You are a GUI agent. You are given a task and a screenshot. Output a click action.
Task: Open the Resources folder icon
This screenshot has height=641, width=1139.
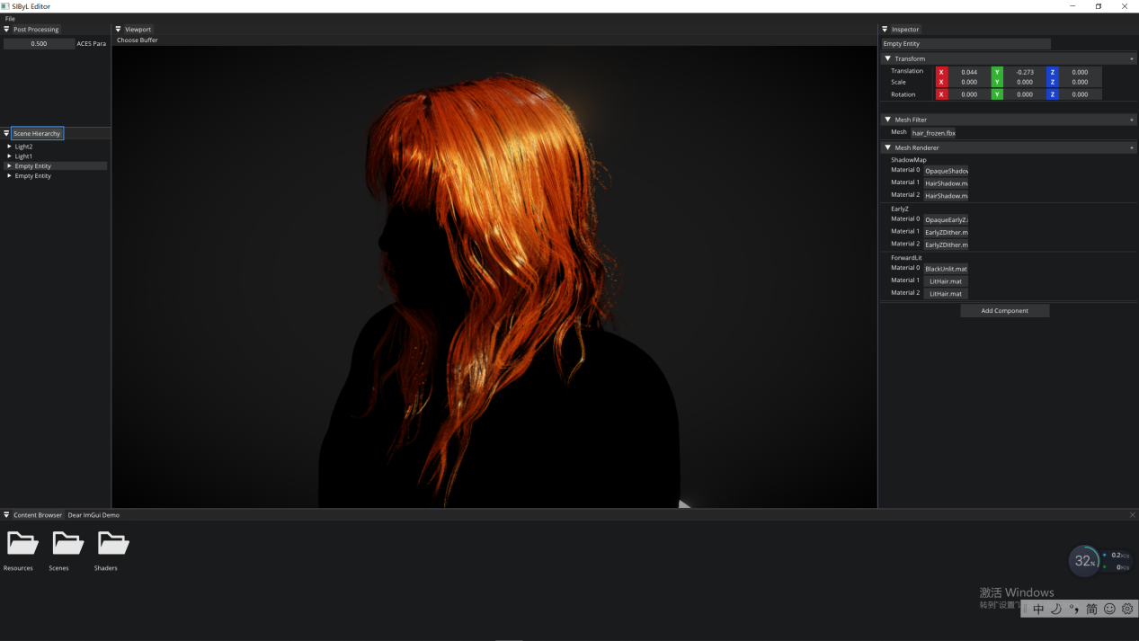tap(22, 543)
